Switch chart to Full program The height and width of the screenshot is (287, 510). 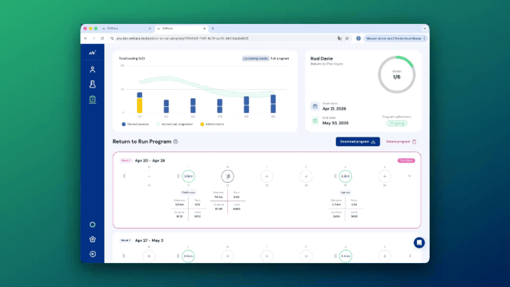(280, 58)
